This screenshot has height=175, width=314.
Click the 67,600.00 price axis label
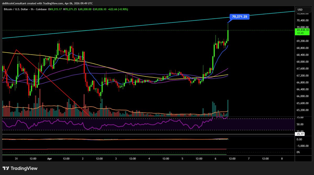pos(302,69)
